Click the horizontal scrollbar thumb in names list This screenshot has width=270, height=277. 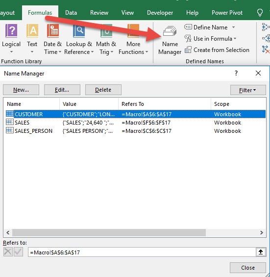pos(109,232)
